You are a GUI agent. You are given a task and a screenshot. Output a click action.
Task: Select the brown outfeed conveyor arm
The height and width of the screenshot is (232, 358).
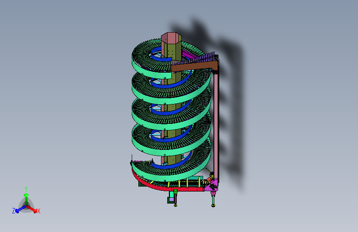click(x=194, y=66)
